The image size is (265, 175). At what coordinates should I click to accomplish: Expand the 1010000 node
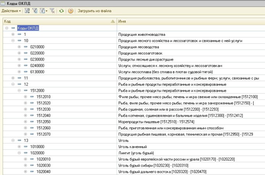19,146
